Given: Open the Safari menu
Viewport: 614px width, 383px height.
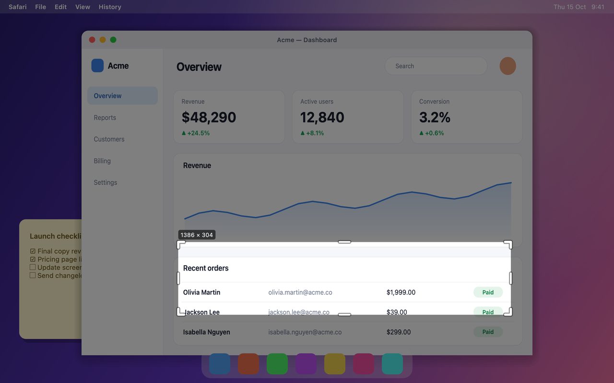Looking at the screenshot, I should pos(18,7).
